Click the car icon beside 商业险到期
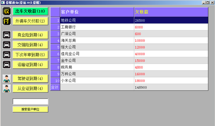 pos(7,35)
